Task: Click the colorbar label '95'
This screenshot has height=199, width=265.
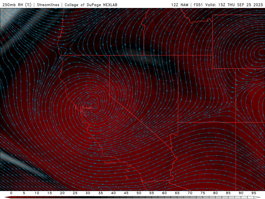Action: point(254,193)
